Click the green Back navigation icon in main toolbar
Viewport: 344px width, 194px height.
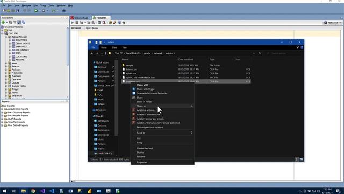(36, 11)
